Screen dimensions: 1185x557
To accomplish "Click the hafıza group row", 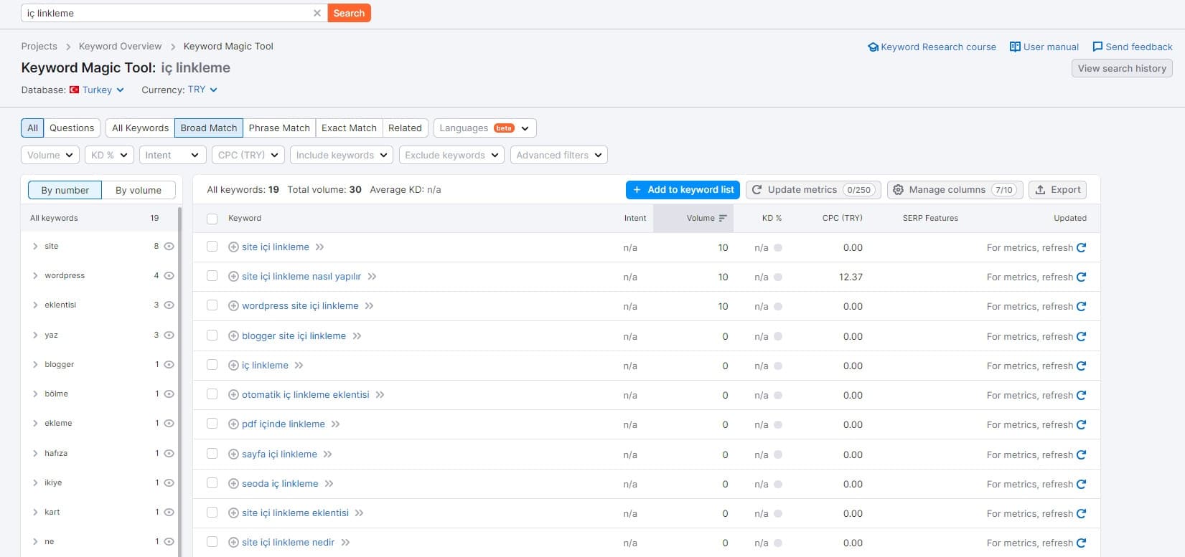I will pyautogui.click(x=100, y=453).
